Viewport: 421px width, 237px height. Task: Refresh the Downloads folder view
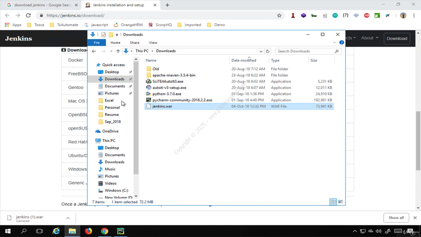point(268,51)
